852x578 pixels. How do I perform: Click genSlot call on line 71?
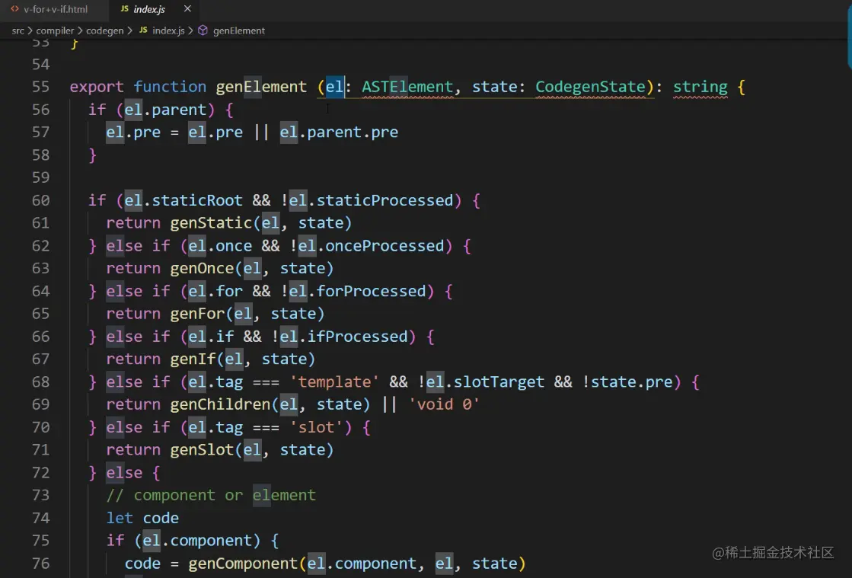coord(202,450)
